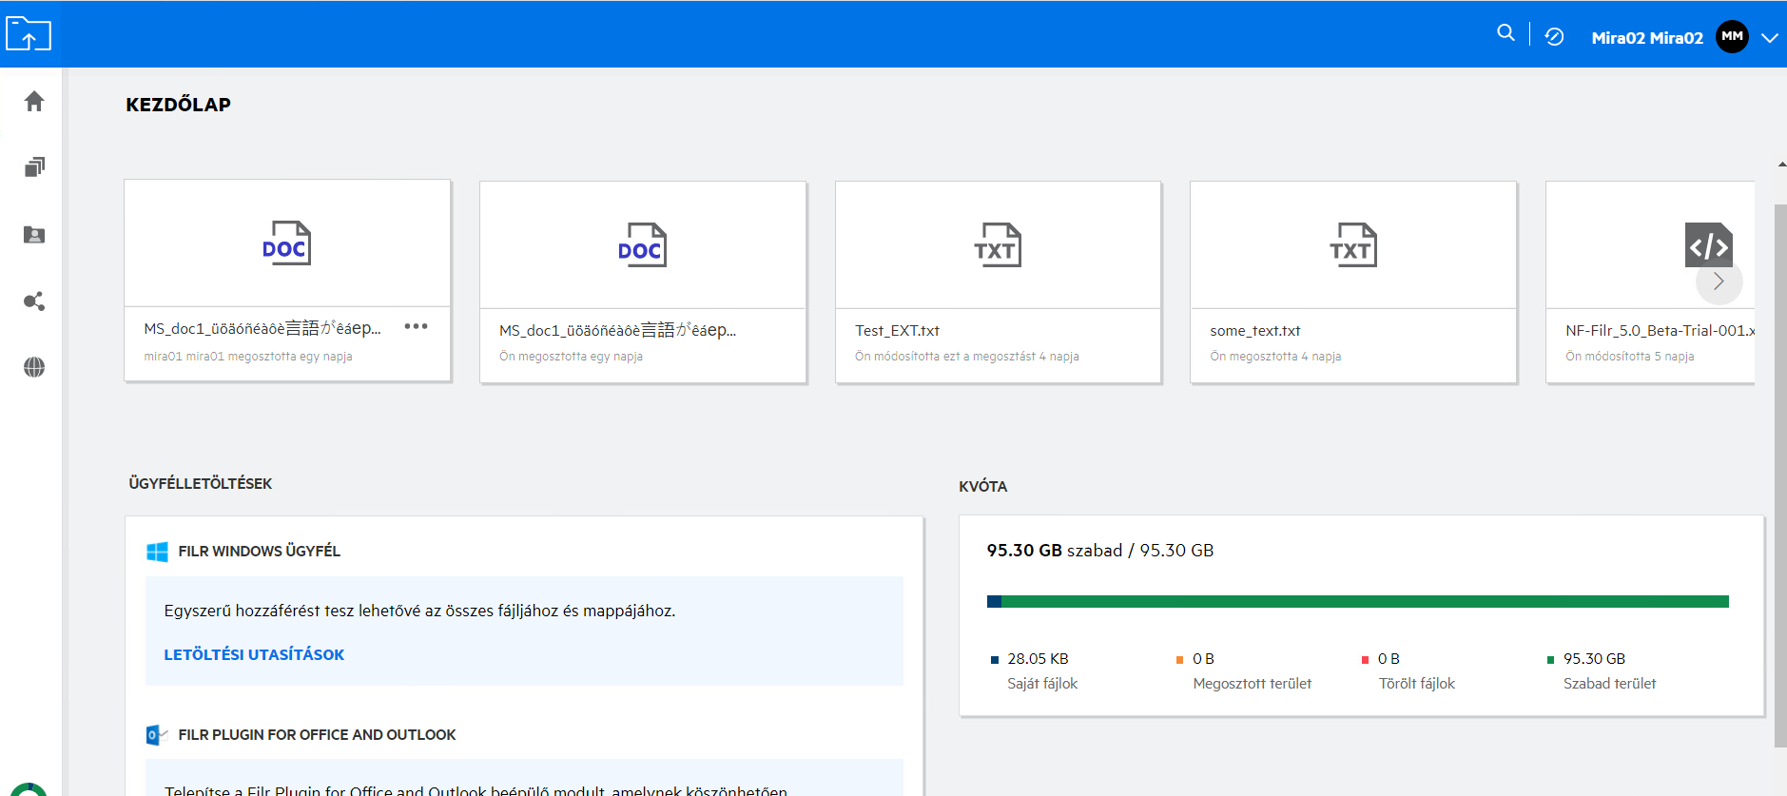Open the some_text.txt file card
The image size is (1787, 796).
(x=1352, y=282)
